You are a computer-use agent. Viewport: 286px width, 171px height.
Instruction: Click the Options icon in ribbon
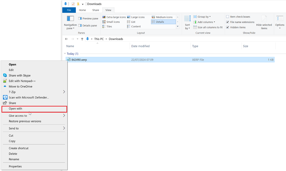coord(280,19)
